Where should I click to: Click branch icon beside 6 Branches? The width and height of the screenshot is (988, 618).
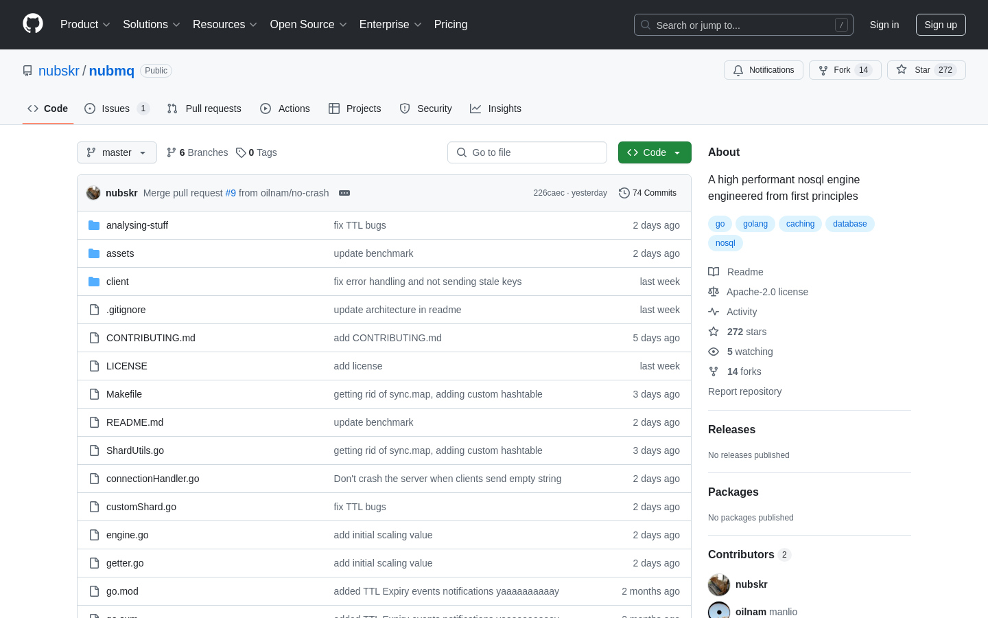pos(172,152)
